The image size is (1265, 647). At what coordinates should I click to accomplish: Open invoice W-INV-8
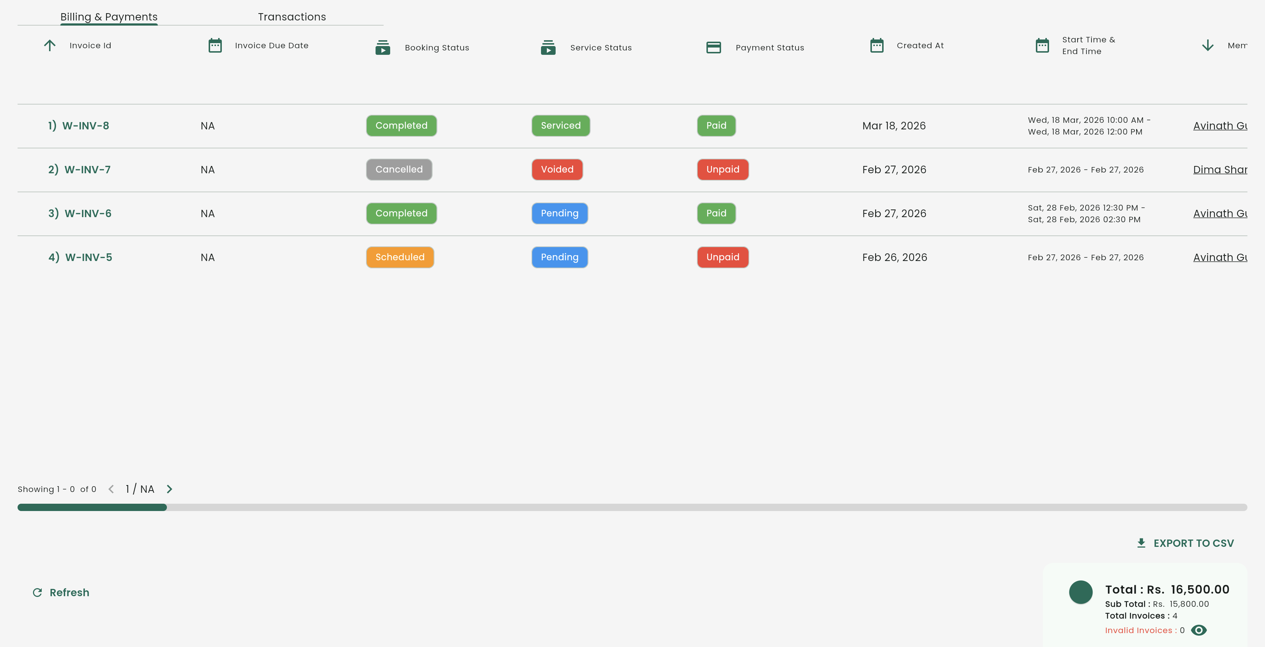pos(85,126)
